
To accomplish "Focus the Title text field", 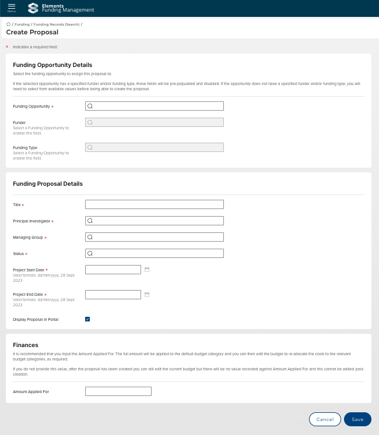I will coord(155,204).
